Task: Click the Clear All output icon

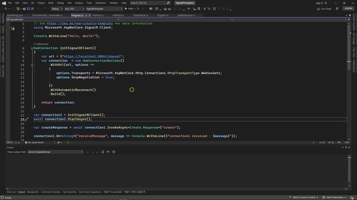Action: click(x=103, y=152)
